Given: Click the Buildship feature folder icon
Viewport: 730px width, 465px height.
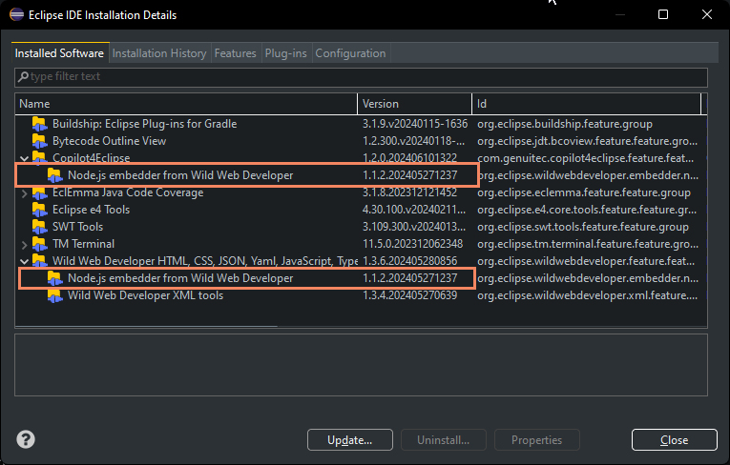Looking at the screenshot, I should tap(39, 124).
